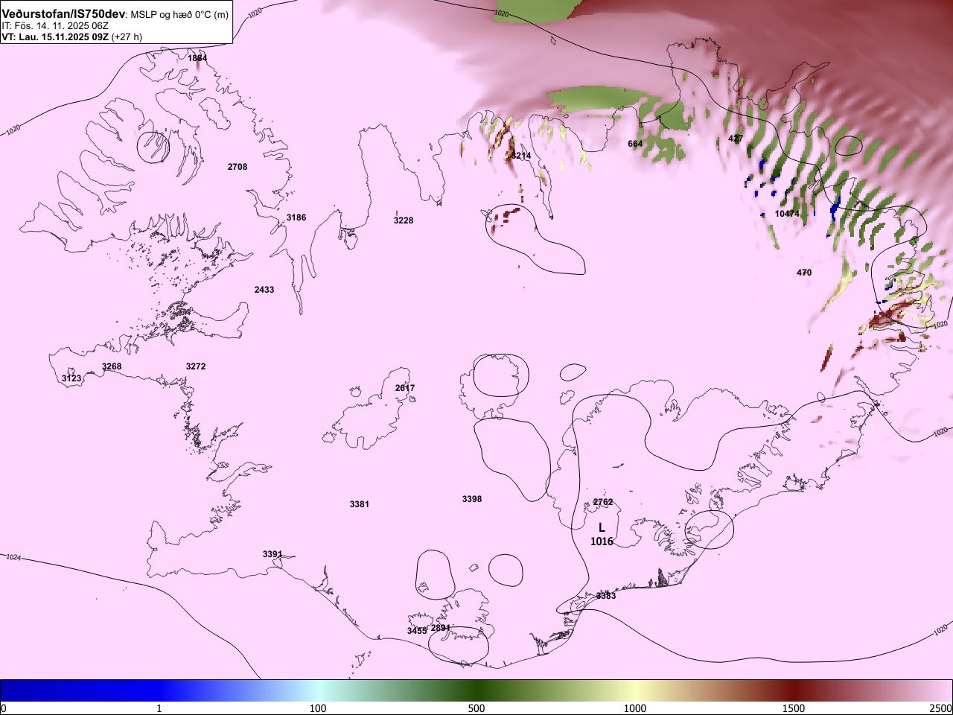This screenshot has height=715, width=953.
Task: Click the 3381 map value
Action: 360,504
